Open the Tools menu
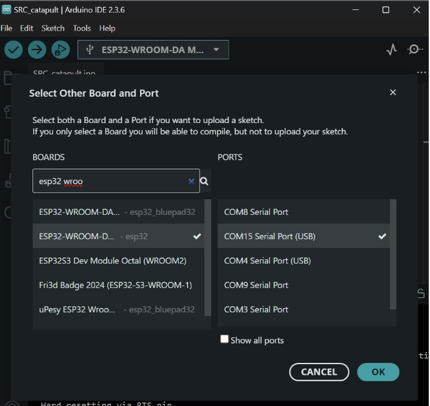The height and width of the screenshot is (406, 430). [x=82, y=28]
